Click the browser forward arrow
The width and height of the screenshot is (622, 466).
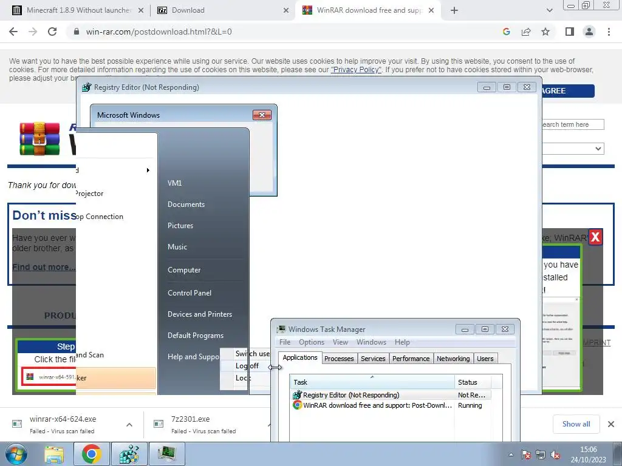pyautogui.click(x=33, y=32)
